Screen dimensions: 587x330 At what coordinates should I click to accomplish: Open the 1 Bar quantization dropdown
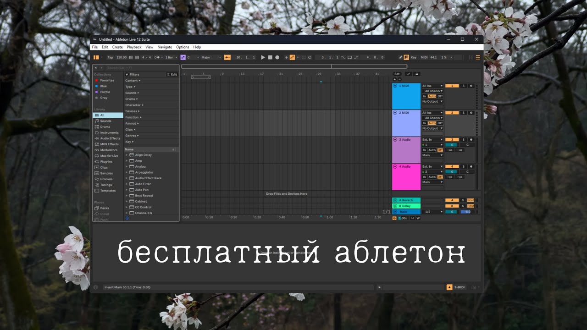(x=171, y=57)
